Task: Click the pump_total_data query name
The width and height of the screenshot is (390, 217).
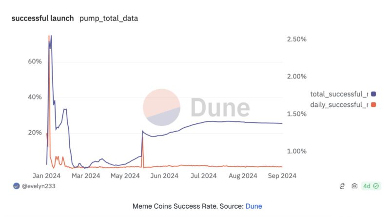Action: [x=109, y=19]
